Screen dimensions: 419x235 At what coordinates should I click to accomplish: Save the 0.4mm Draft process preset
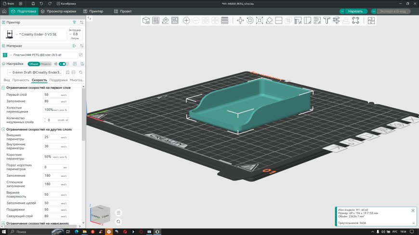point(67,72)
